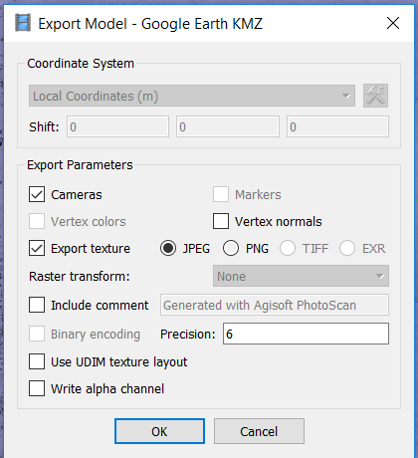Uncheck the Cameras checkbox
The height and width of the screenshot is (458, 418).
(37, 194)
